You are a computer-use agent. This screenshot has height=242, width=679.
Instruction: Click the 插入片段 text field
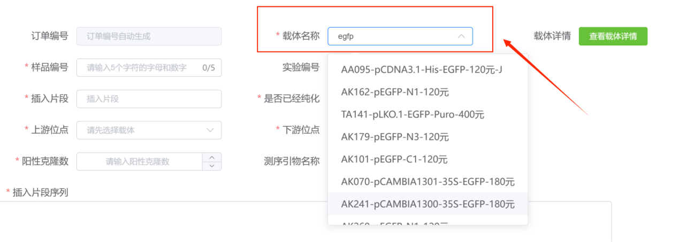[149, 99]
